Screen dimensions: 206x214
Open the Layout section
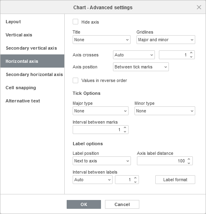[32, 22]
